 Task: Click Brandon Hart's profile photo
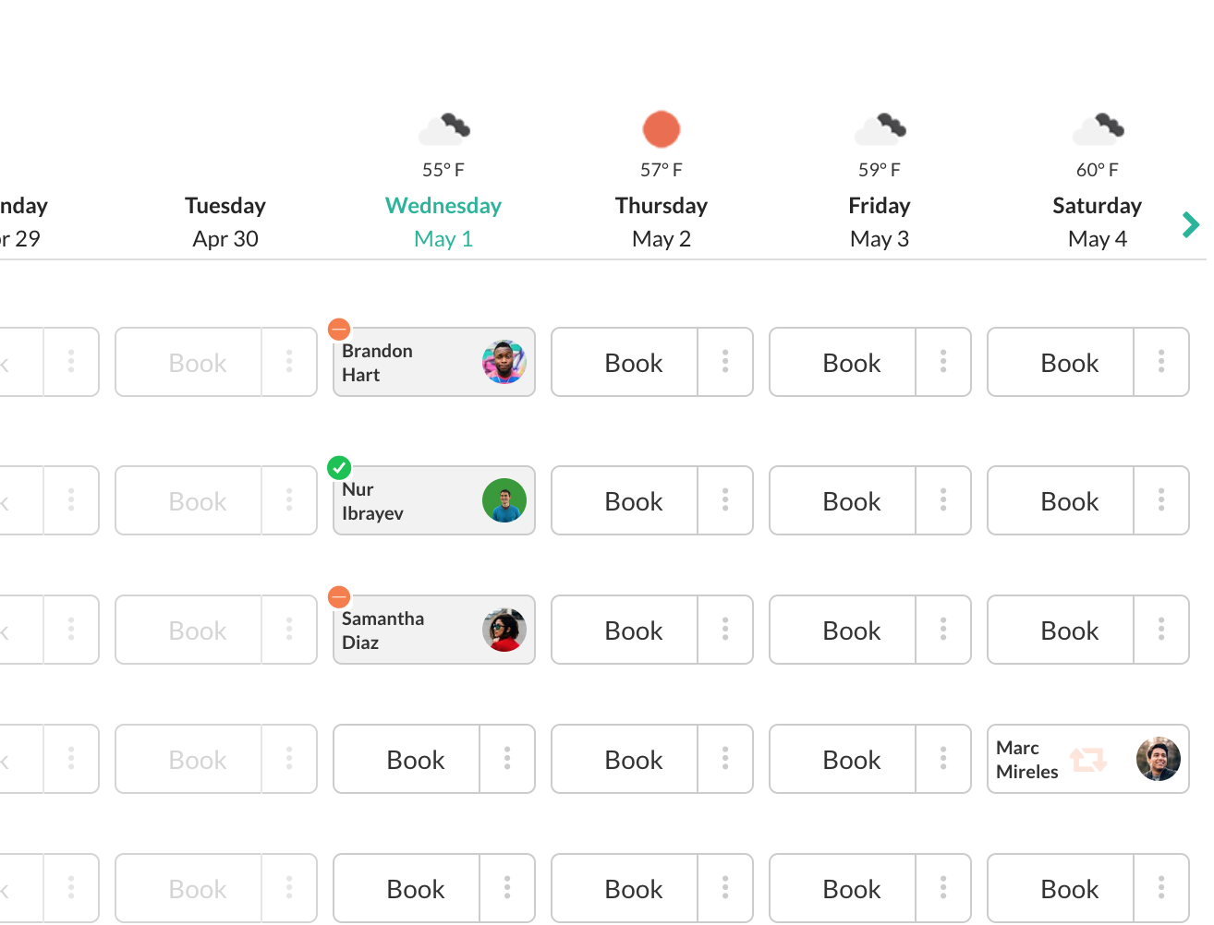504,362
